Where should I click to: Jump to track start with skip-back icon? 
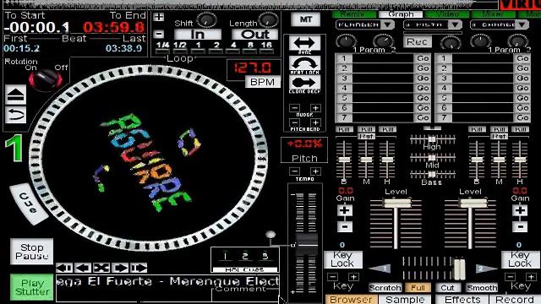click(x=64, y=268)
